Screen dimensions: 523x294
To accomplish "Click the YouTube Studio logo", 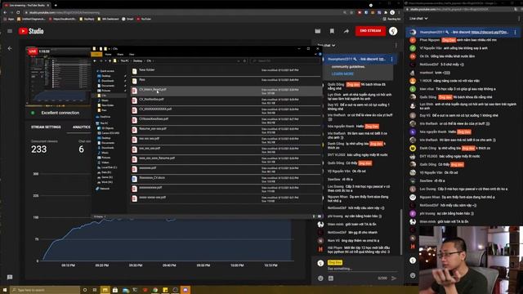I will pos(31,31).
